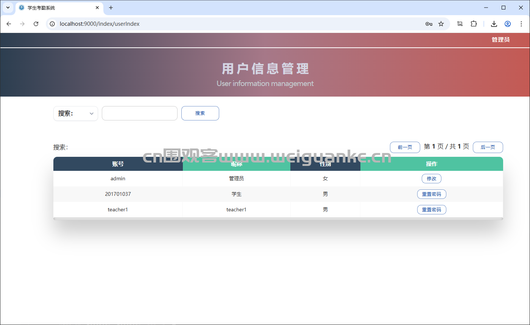Select the admin account cell
530x325 pixels.
pyautogui.click(x=118, y=178)
